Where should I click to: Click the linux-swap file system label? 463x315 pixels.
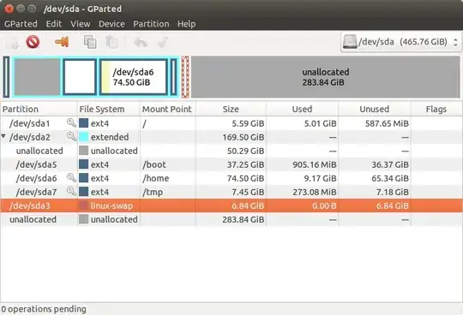112,205
